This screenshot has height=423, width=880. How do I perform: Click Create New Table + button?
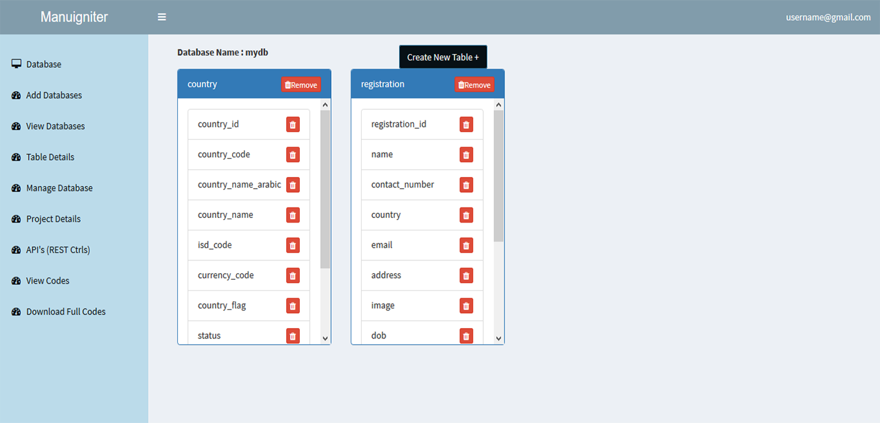pyautogui.click(x=443, y=57)
